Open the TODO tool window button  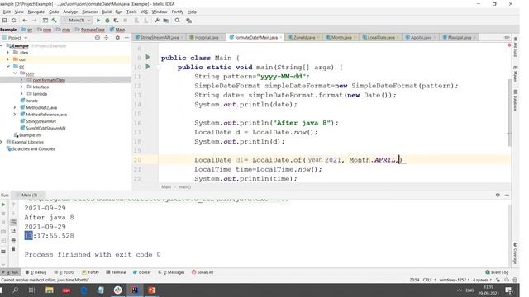click(64, 272)
